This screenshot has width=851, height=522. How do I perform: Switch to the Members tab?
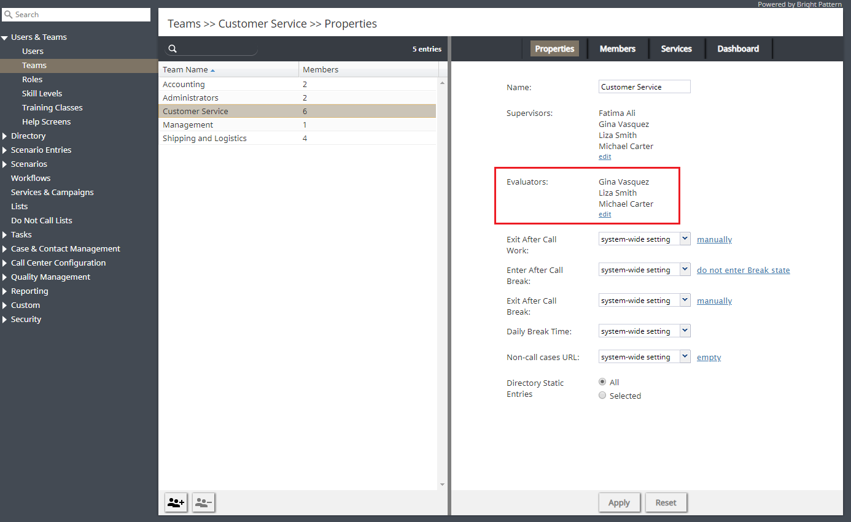[618, 48]
